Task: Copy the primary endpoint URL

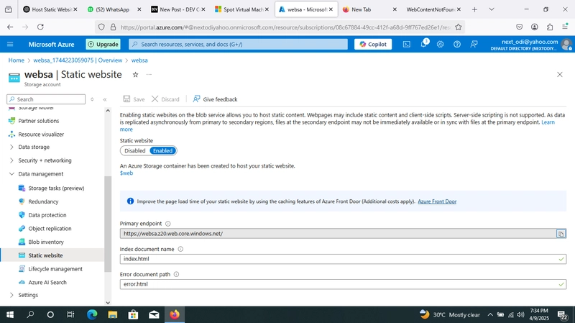Action: [x=561, y=234]
